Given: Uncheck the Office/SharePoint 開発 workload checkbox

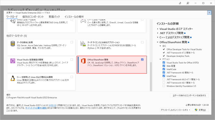Looking at the screenshot, I should [x=142, y=60].
